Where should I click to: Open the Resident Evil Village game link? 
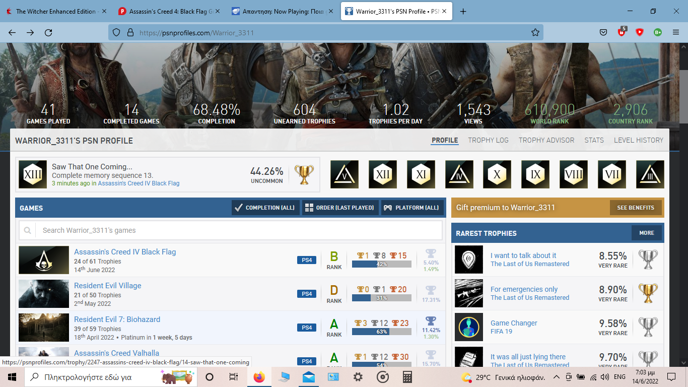click(107, 286)
